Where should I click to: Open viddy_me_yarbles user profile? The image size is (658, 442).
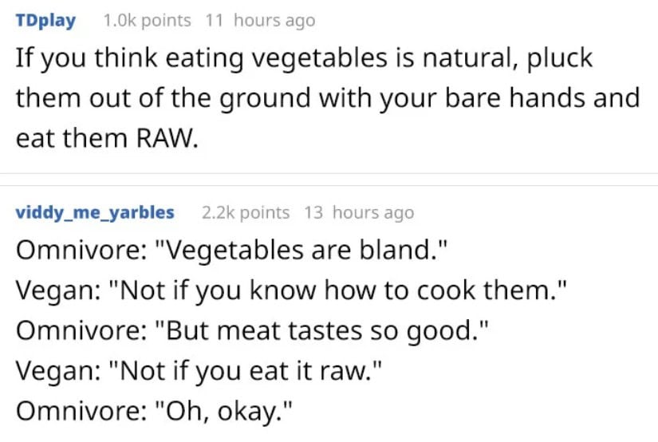point(95,212)
